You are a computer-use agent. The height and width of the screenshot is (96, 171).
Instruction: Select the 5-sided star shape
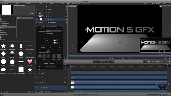3,46
